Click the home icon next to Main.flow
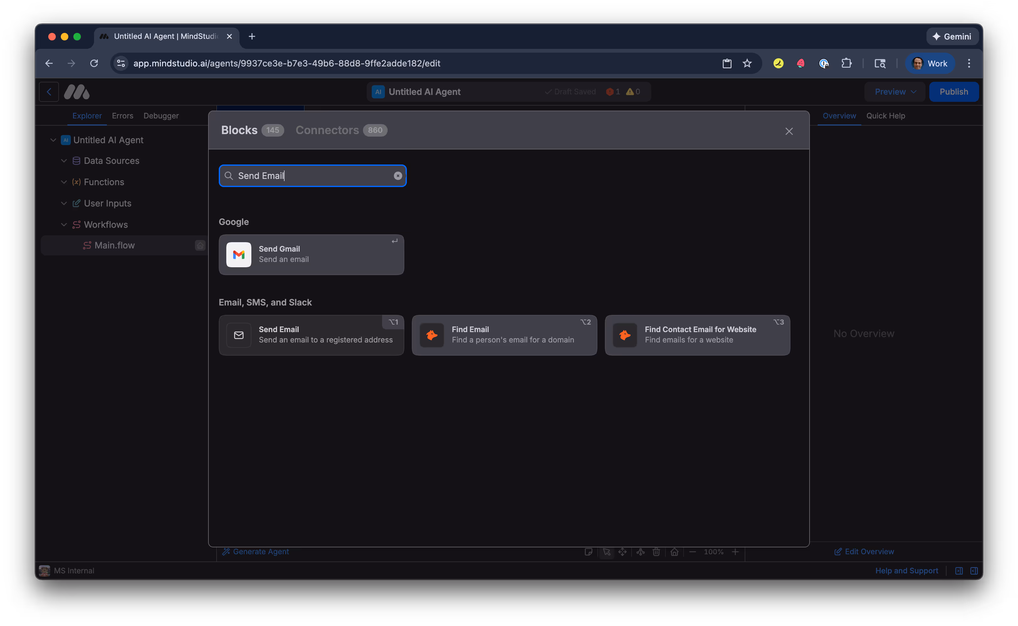This screenshot has height=626, width=1018. point(201,245)
